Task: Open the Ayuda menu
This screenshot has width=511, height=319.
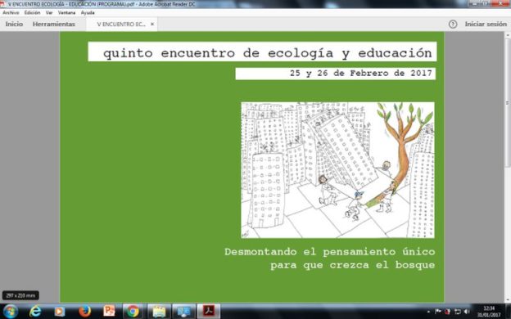Action: pos(88,13)
